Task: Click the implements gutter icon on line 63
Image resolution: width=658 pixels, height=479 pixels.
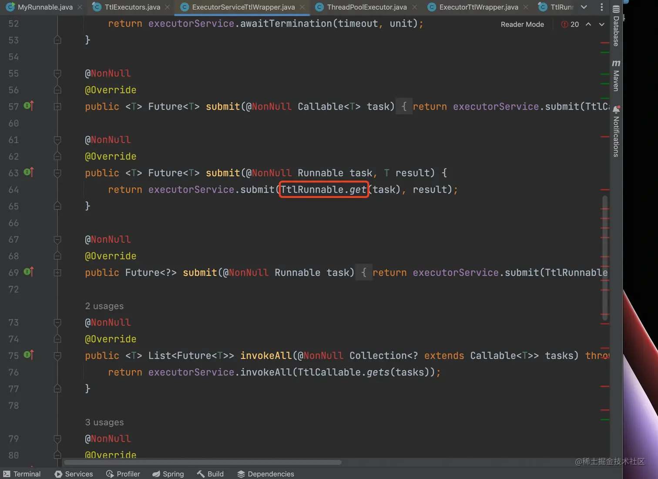Action: pyautogui.click(x=29, y=172)
